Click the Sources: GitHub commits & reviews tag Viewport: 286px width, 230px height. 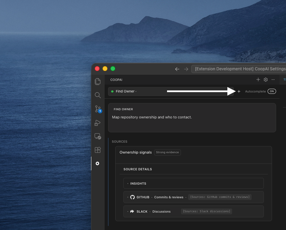point(220,197)
